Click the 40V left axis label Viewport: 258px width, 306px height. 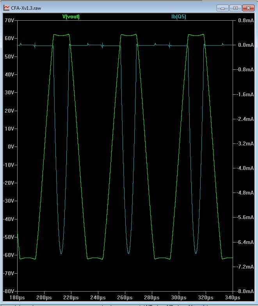pyautogui.click(x=9, y=74)
